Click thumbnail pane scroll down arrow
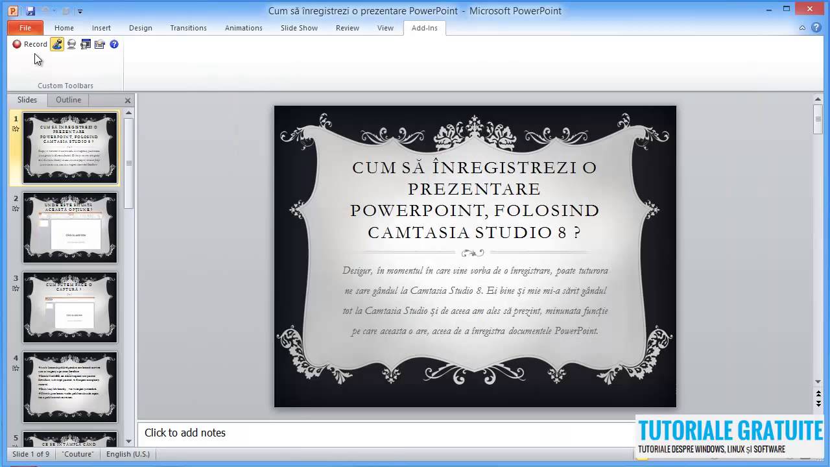This screenshot has width=830, height=467. point(128,442)
